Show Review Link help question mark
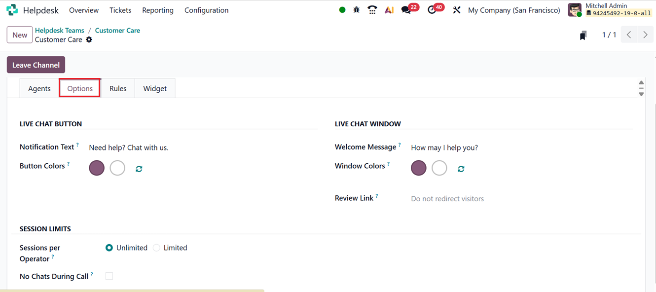The image size is (656, 292). [x=377, y=196]
